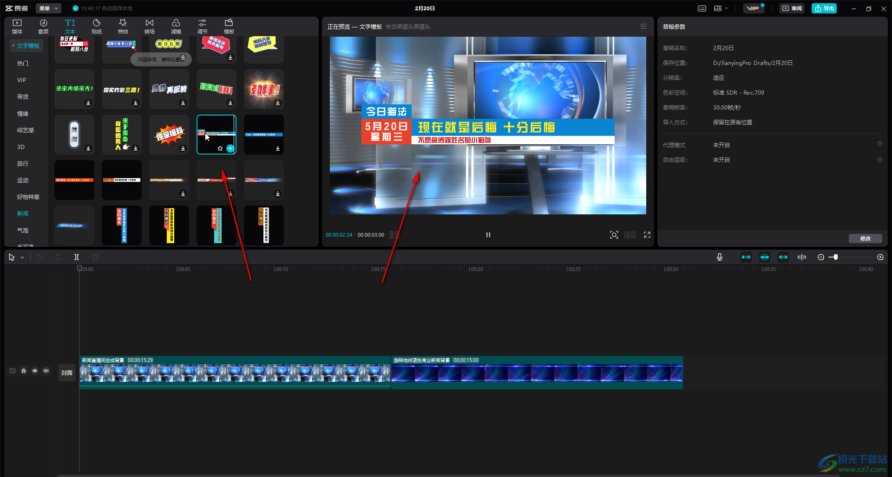This screenshot has width=892, height=477.
Task: Open the preview panel hamburger menu
Action: point(643,26)
